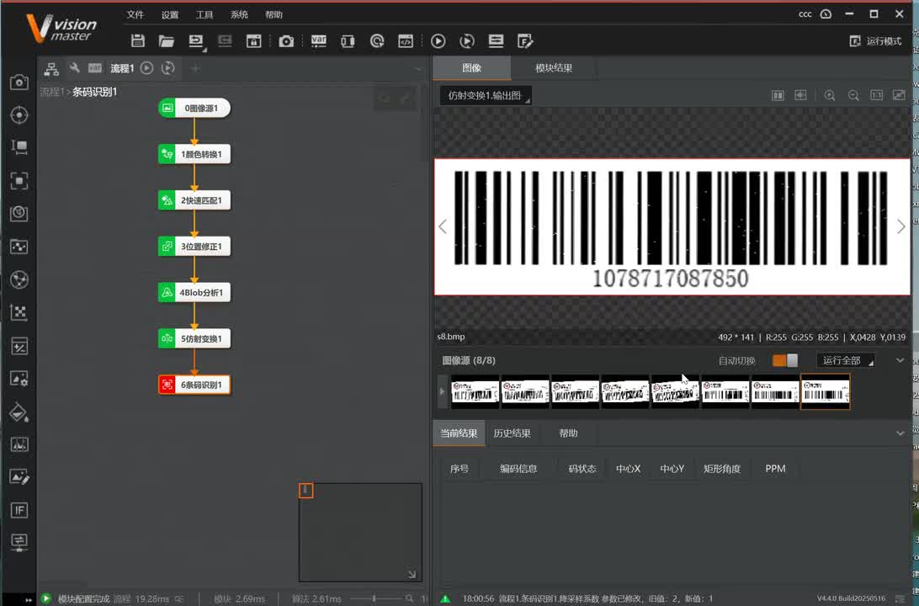
Task: Open the 设置 menu
Action: (170, 14)
